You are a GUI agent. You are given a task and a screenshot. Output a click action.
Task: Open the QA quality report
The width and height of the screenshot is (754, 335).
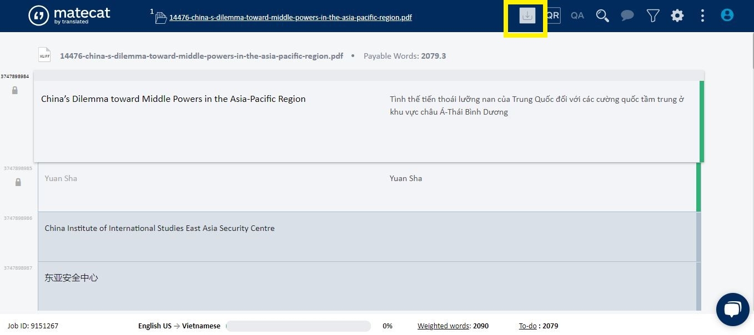tap(577, 16)
